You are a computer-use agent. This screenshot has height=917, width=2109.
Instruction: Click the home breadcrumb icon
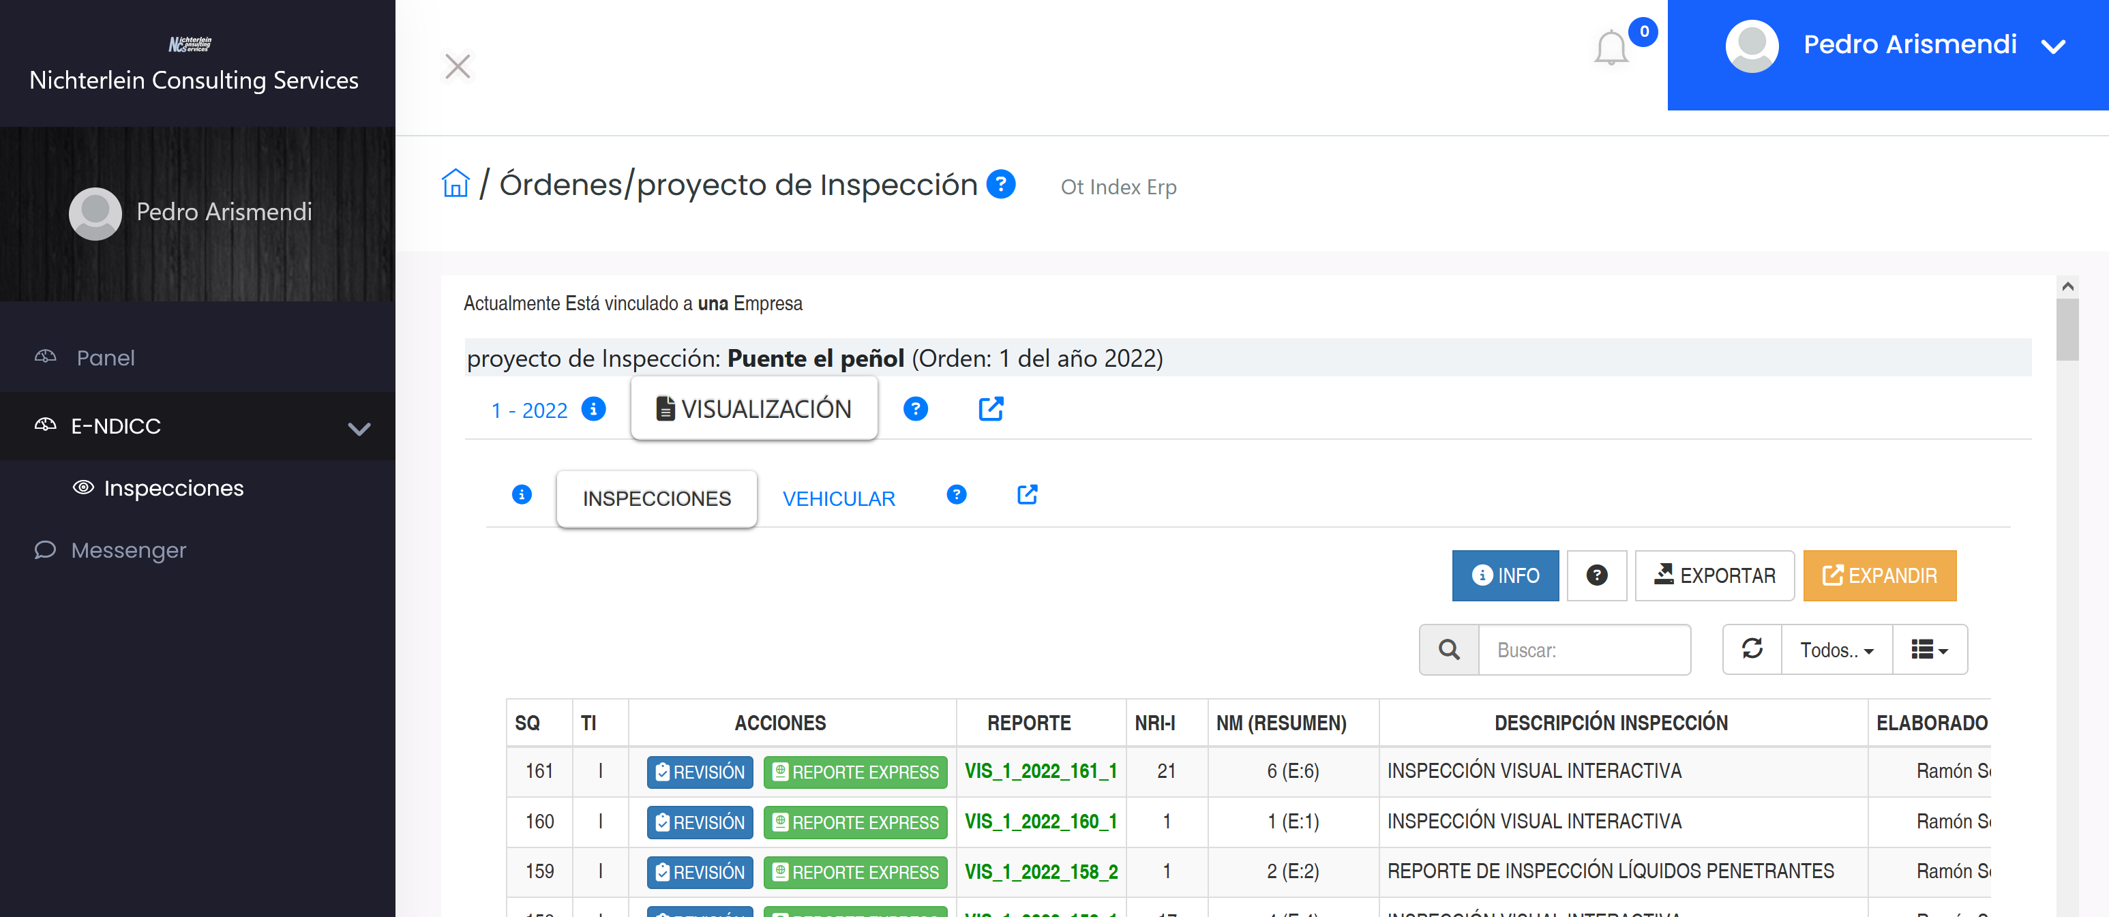pos(455,183)
